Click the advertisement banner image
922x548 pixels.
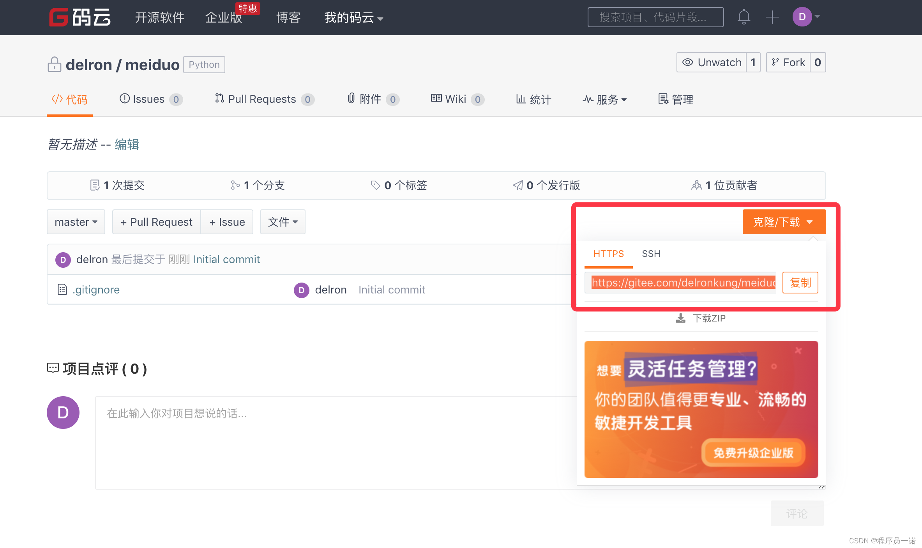point(701,409)
